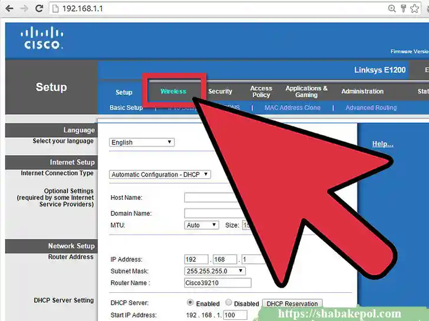Open the Administration tab
This screenshot has height=321, width=429.
click(362, 91)
